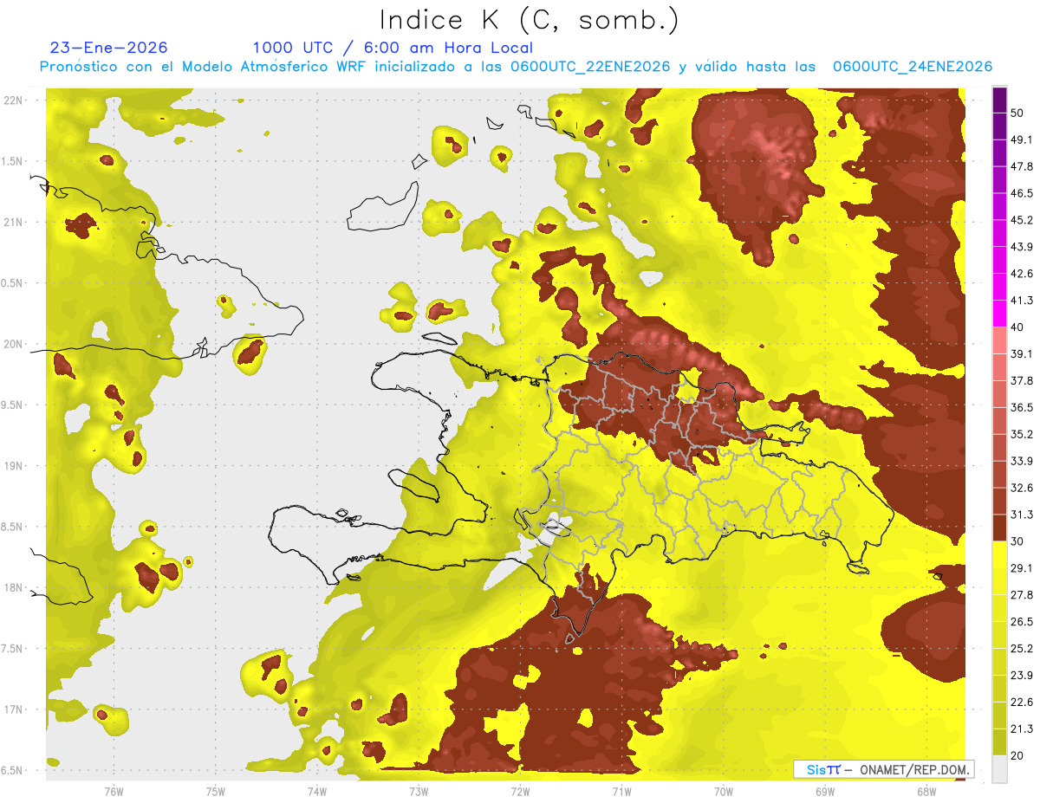The height and width of the screenshot is (803, 1040).
Task: Click the magenta legend segment between 41.3 and 42.6
Action: coord(999,287)
